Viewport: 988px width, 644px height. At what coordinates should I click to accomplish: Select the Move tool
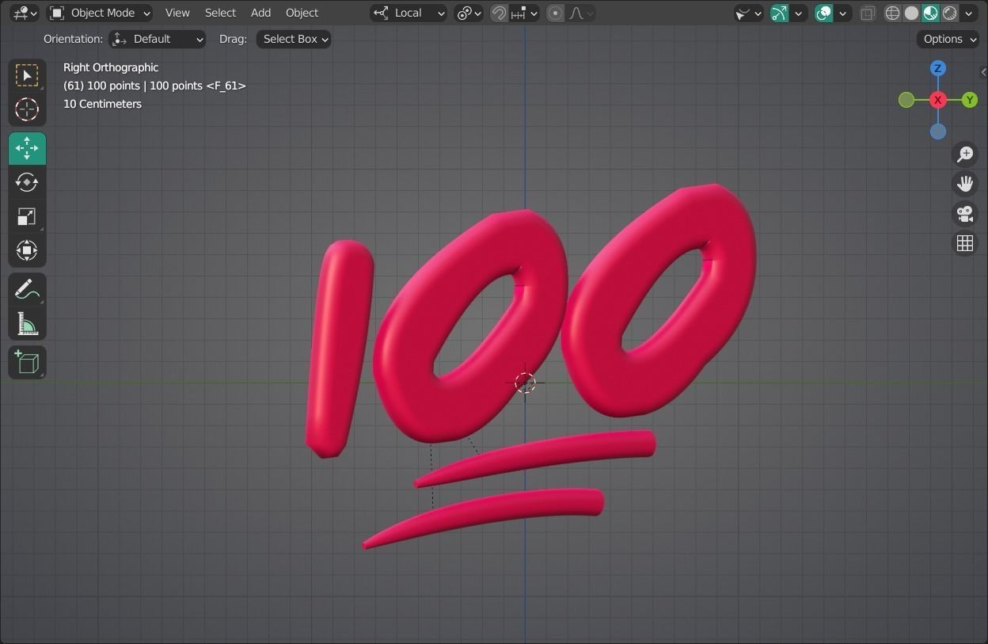tap(27, 148)
